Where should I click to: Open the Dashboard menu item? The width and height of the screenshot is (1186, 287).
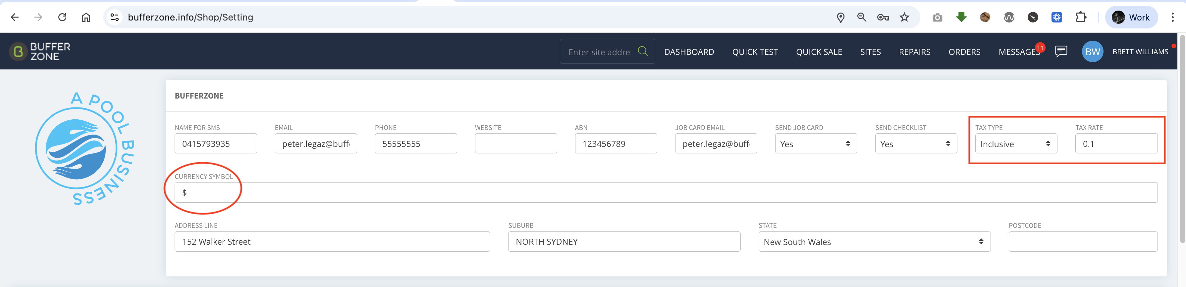pos(689,52)
